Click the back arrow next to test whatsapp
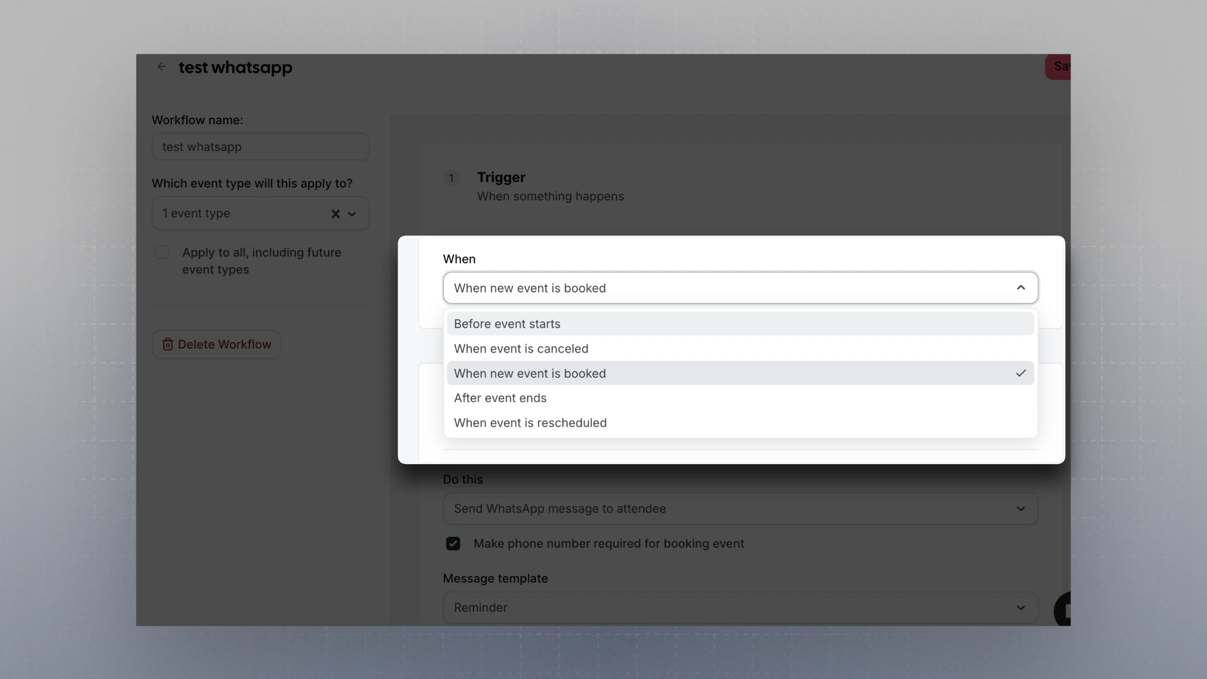This screenshot has height=679, width=1207. click(161, 66)
